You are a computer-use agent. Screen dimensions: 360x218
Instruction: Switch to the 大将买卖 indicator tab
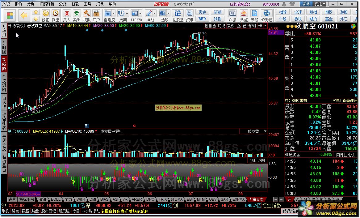tap(256, 199)
